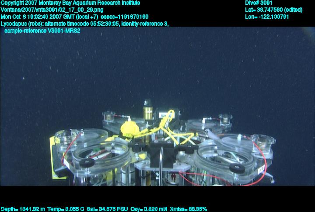Click the timestamp 'Mon Oct 8 19:02:40 2007 GMT'
The image size is (315, 212).
pyautogui.click(x=38, y=17)
